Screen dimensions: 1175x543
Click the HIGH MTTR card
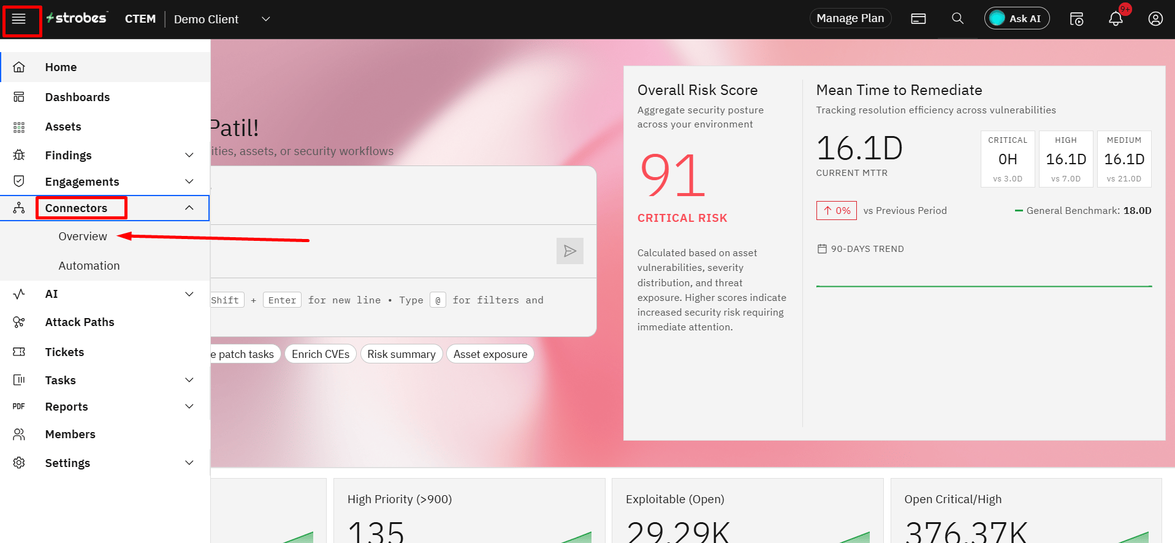click(1066, 159)
